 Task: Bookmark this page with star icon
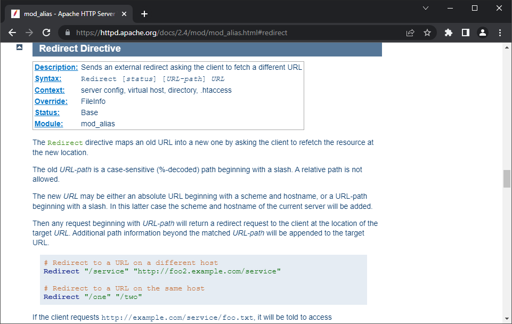coord(427,33)
